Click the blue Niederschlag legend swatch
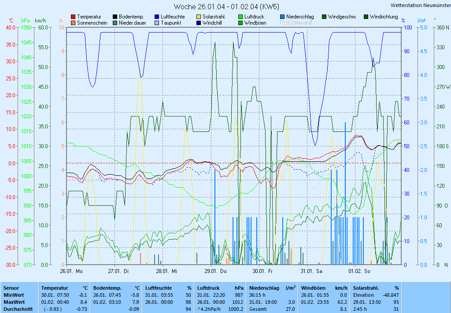 point(282,17)
